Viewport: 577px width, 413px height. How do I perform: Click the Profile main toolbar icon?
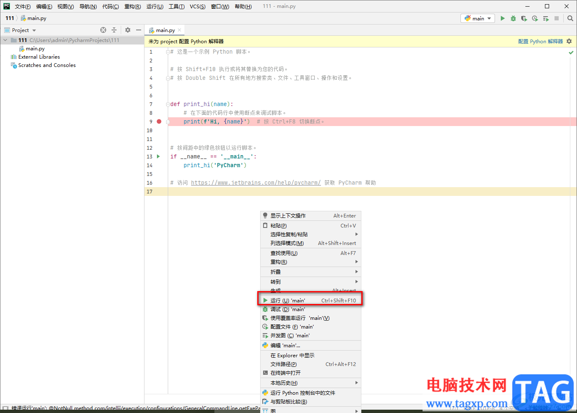point(535,18)
